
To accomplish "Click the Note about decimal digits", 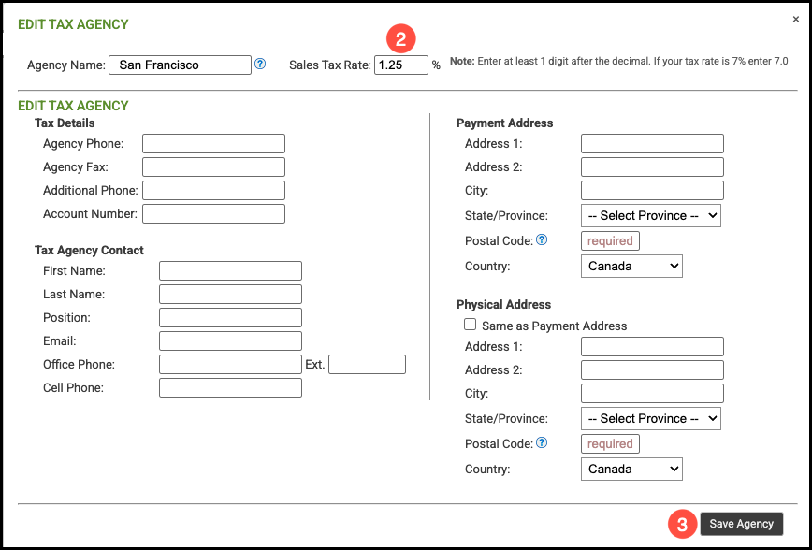I will [619, 61].
